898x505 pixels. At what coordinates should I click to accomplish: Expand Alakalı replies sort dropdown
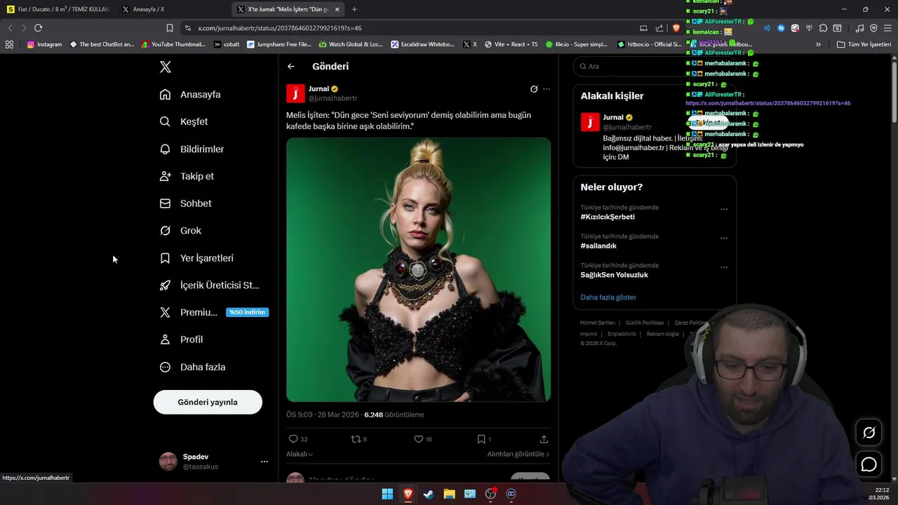click(300, 454)
